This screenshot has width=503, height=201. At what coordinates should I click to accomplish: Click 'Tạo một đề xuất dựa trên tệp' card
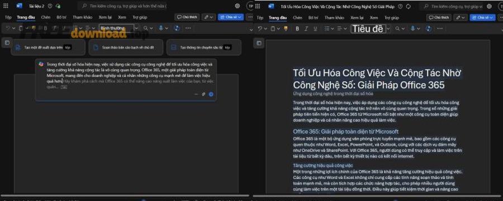pyautogui.click(x=48, y=47)
